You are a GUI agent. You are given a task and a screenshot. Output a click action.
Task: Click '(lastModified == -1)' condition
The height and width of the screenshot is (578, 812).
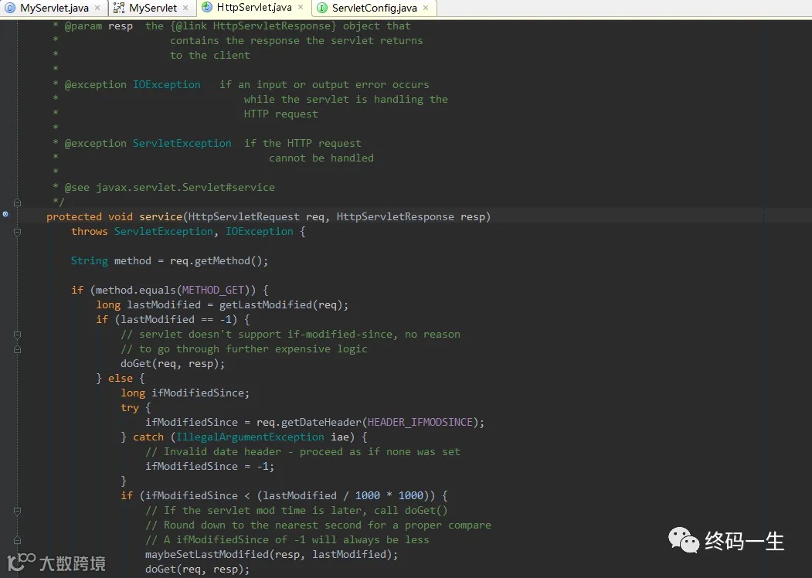point(176,319)
